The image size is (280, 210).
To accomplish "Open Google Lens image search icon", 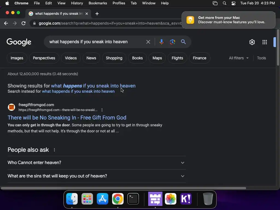I will pos(172,42).
